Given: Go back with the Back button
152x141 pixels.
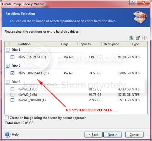Looking at the screenshot, I should [93, 135].
